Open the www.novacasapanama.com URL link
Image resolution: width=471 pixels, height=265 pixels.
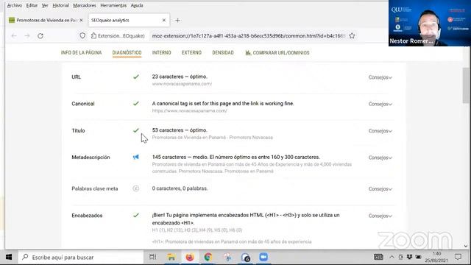click(182, 84)
